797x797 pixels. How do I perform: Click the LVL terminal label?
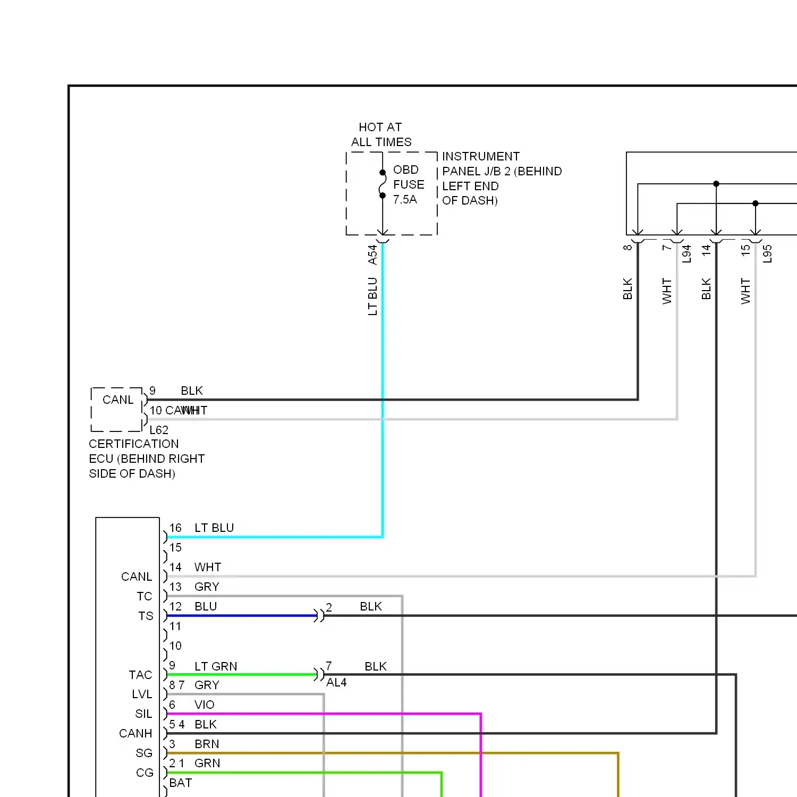142,694
